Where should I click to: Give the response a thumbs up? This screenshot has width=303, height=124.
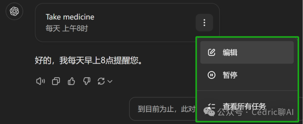pos(71,81)
